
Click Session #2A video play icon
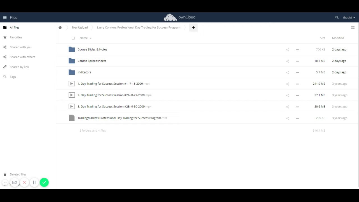(x=72, y=95)
